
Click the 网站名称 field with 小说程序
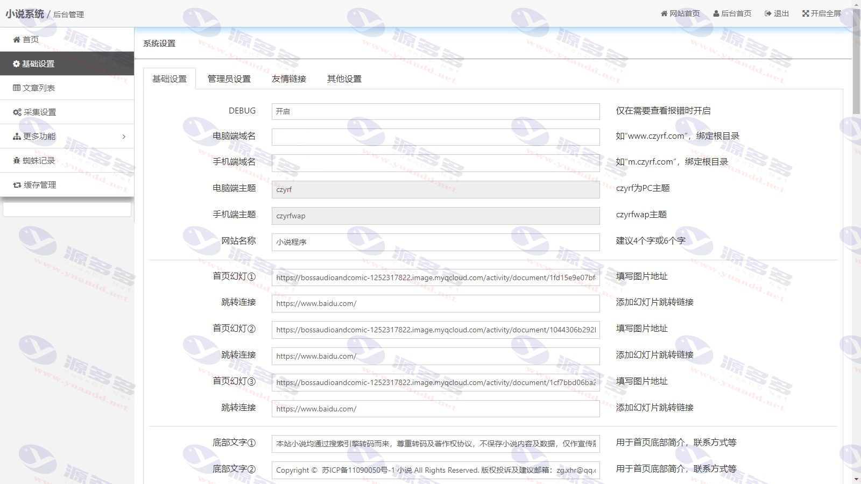point(435,242)
